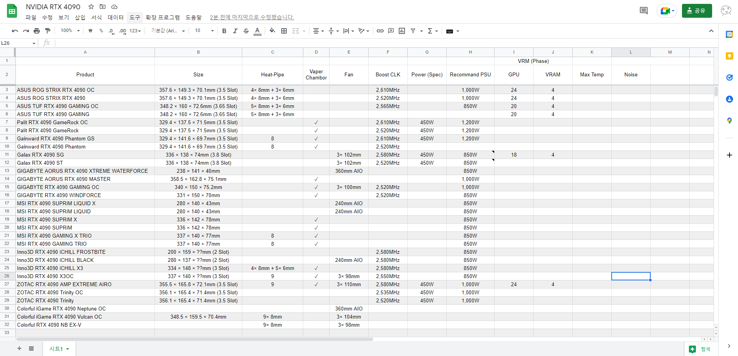Insert a link from the toolbar

[380, 31]
